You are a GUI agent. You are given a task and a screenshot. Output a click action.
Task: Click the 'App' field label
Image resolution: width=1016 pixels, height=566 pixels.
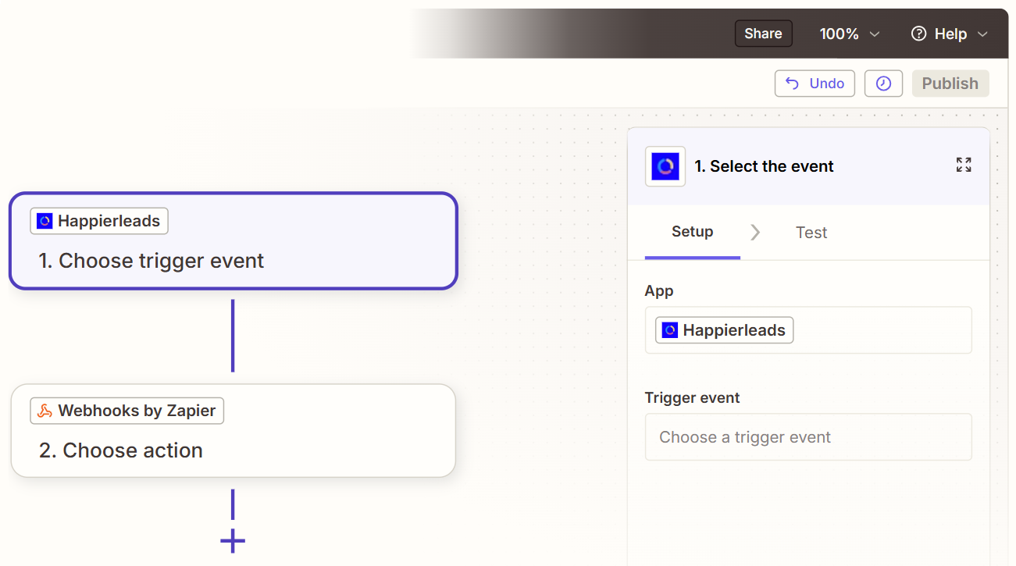click(659, 291)
